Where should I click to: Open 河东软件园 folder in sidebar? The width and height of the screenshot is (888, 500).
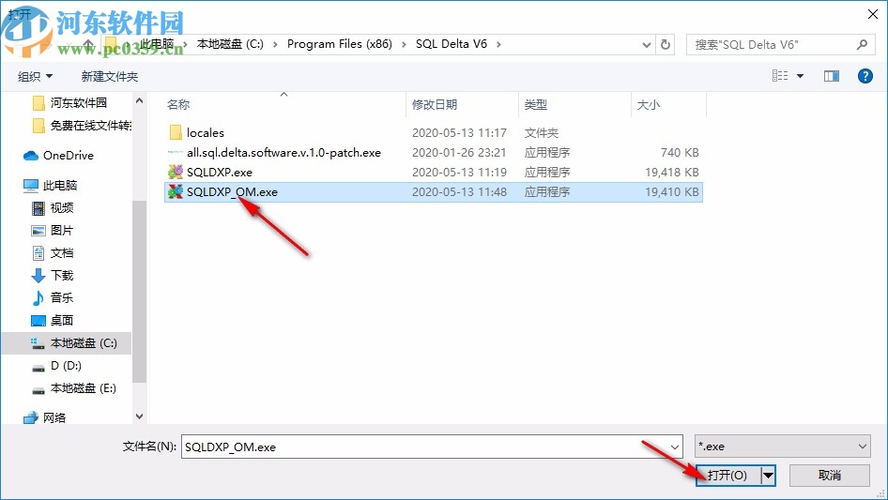coord(69,102)
